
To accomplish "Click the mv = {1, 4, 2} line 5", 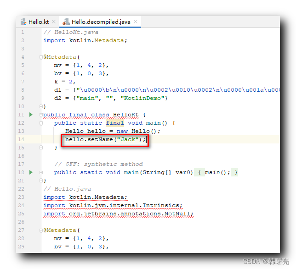I will (81, 66).
